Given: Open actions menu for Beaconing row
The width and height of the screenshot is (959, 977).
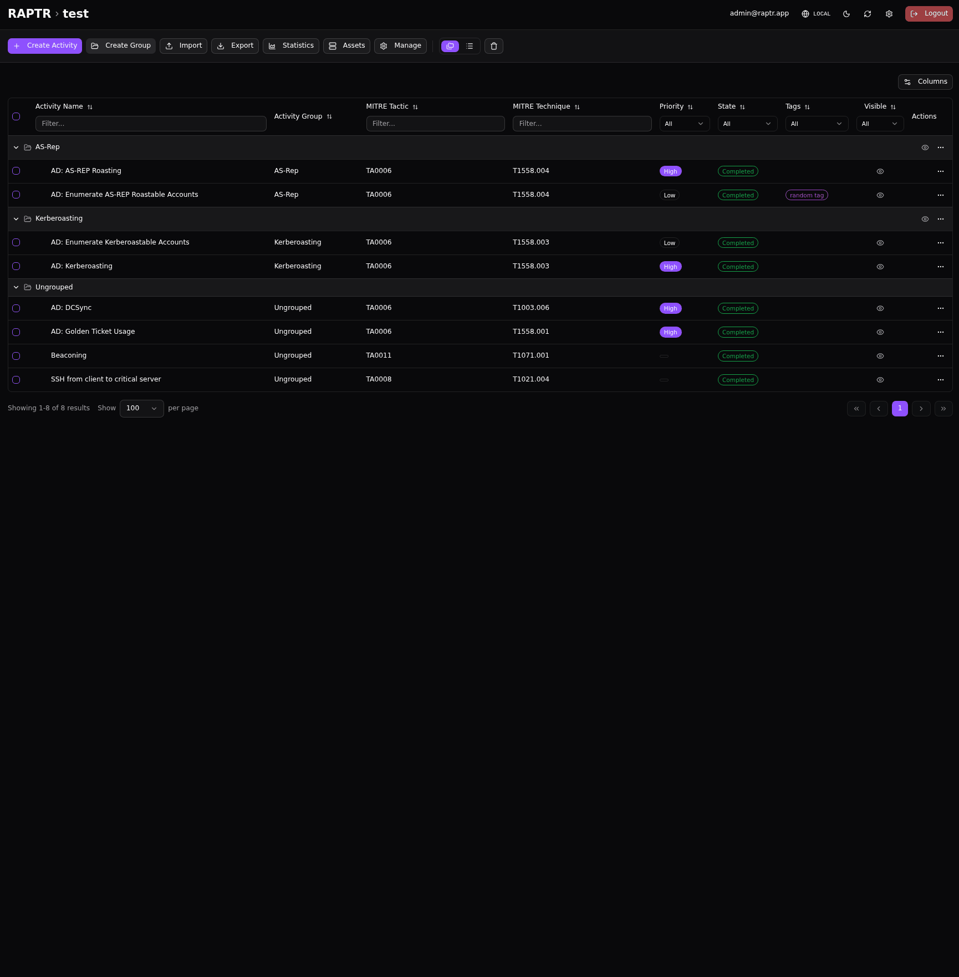Looking at the screenshot, I should click(x=940, y=356).
